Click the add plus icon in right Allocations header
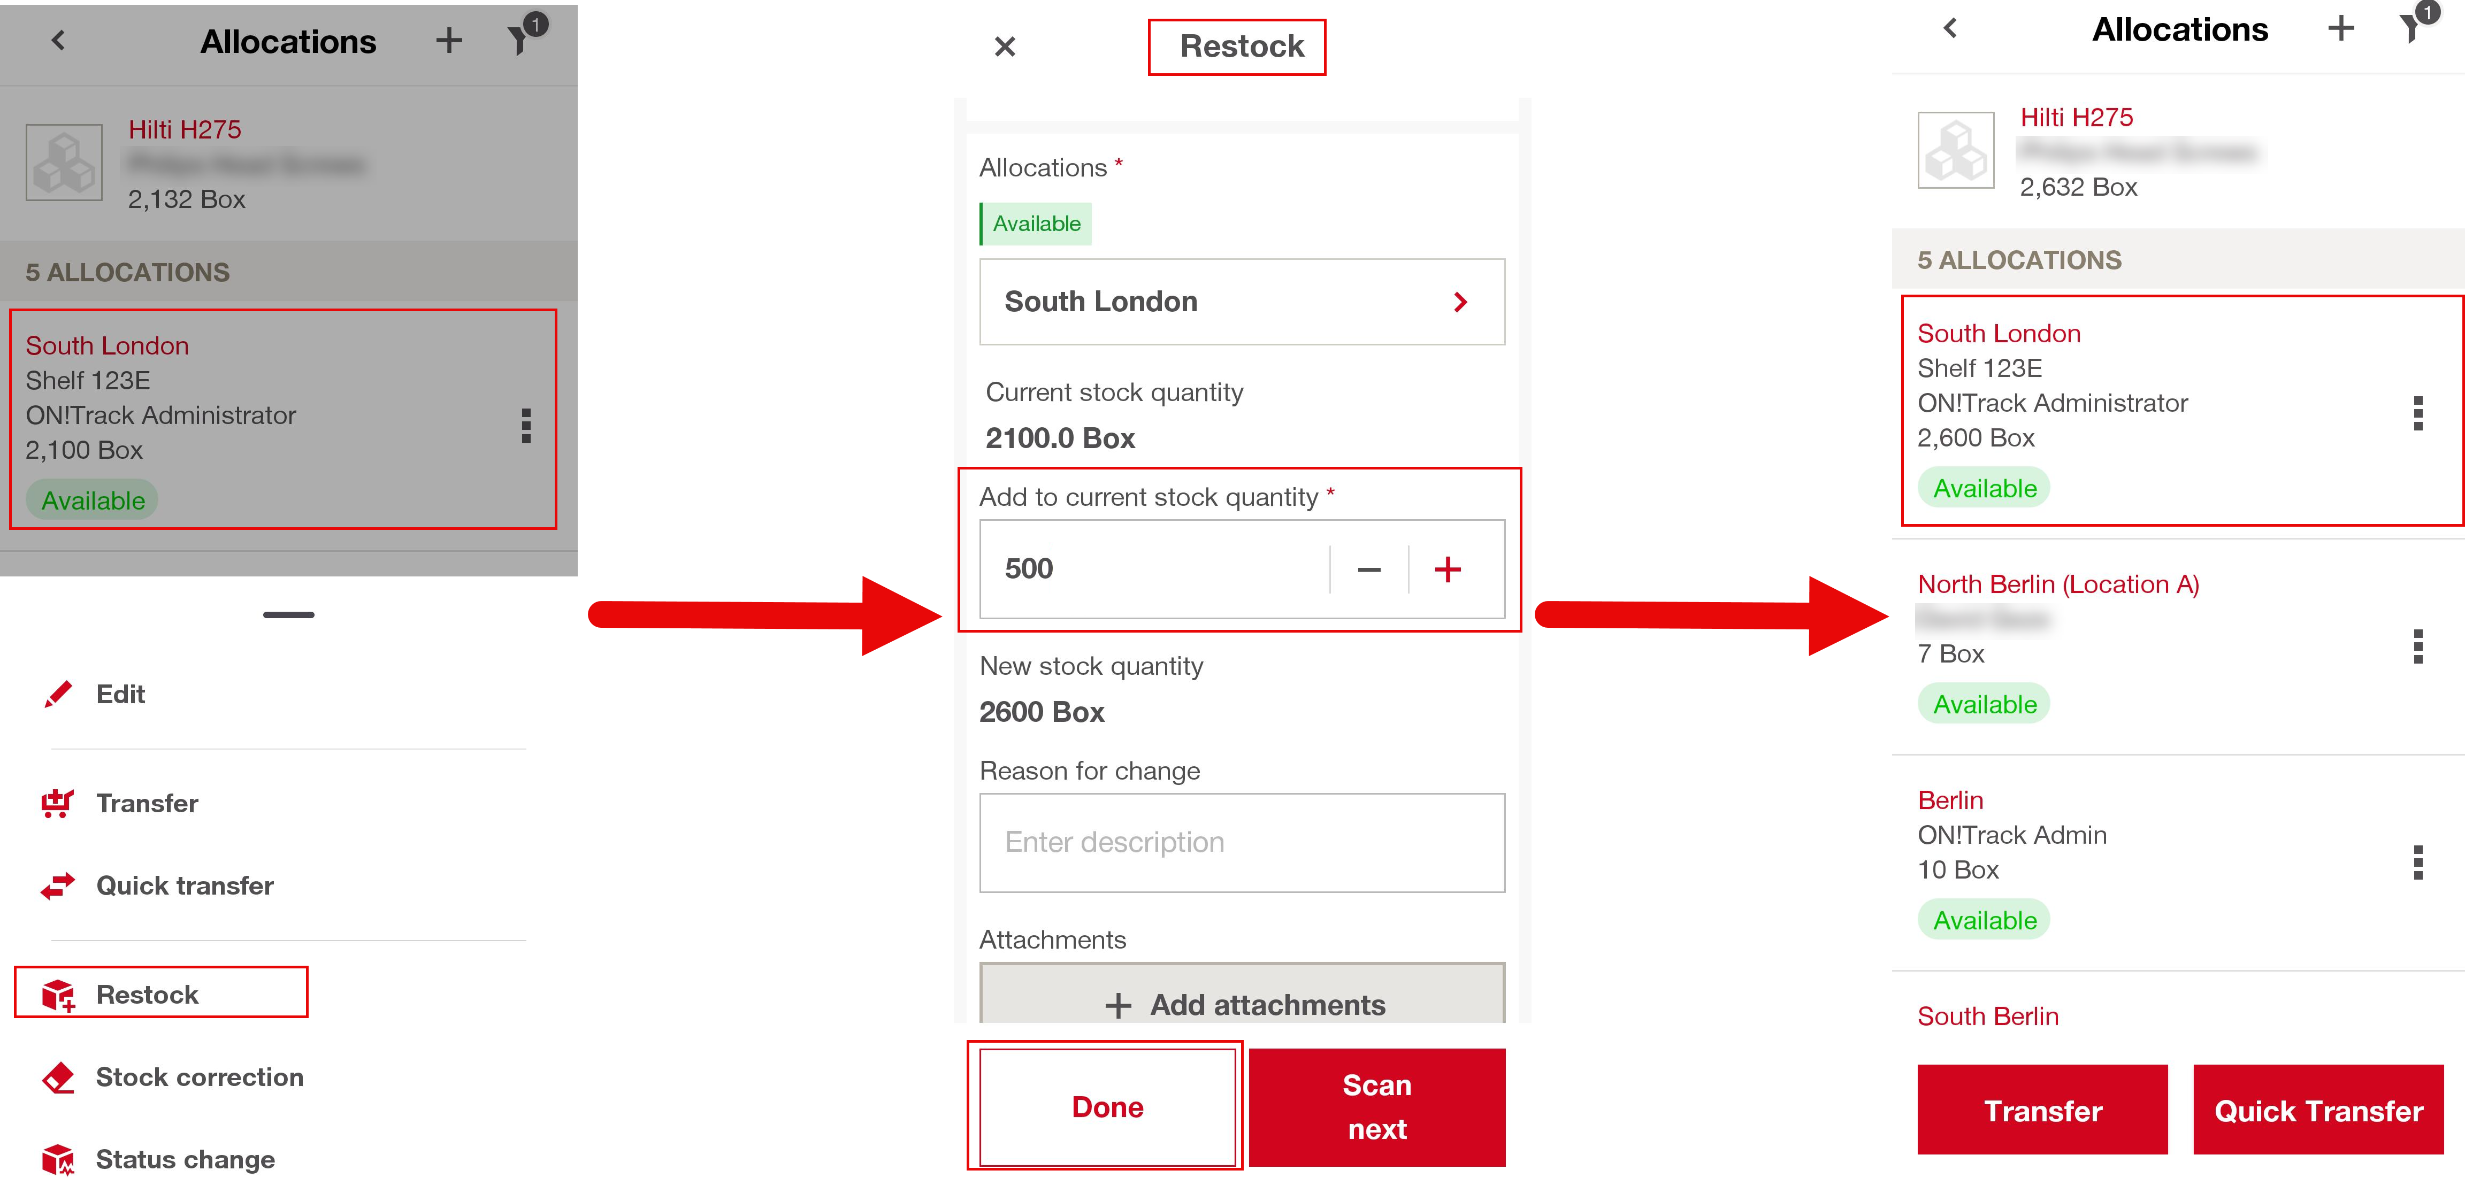This screenshot has height=1178, width=2465. (x=2340, y=29)
